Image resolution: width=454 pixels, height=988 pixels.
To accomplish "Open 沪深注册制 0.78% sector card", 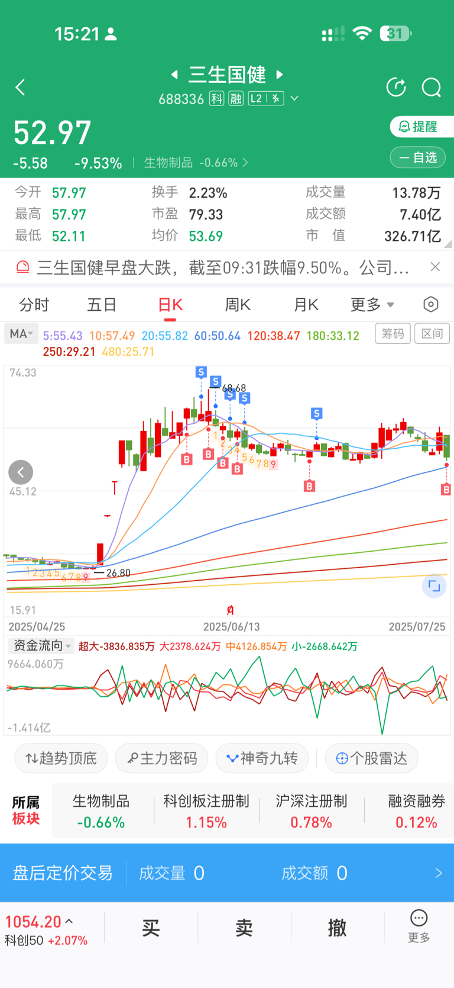I will (x=311, y=811).
